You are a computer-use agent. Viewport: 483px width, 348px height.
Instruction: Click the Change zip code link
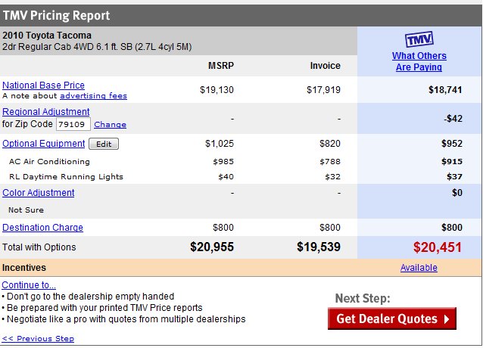(x=110, y=125)
